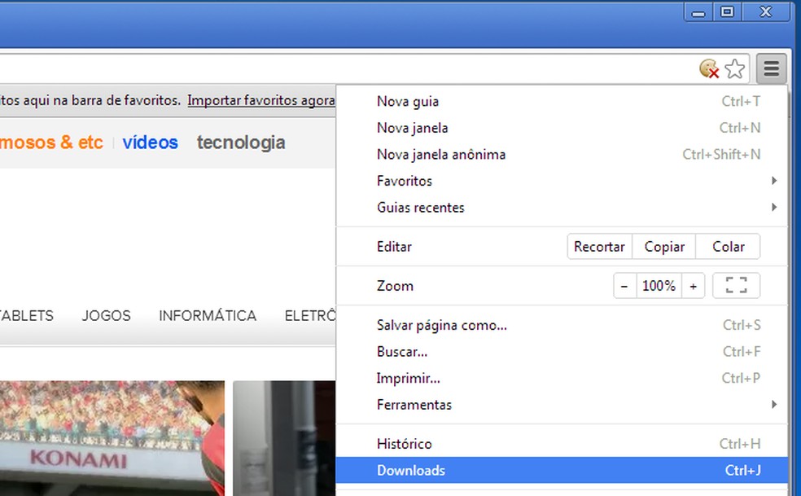
Task: Choose Salvar página como...
Action: [x=441, y=324]
